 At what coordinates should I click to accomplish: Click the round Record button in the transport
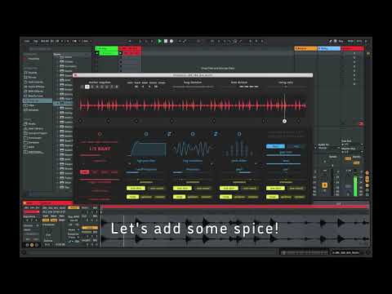point(171,41)
